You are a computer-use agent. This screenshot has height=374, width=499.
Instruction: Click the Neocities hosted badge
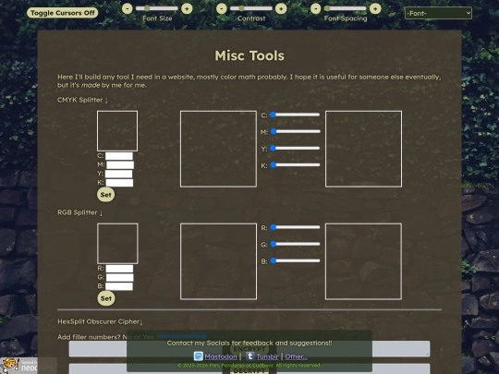[28, 366]
